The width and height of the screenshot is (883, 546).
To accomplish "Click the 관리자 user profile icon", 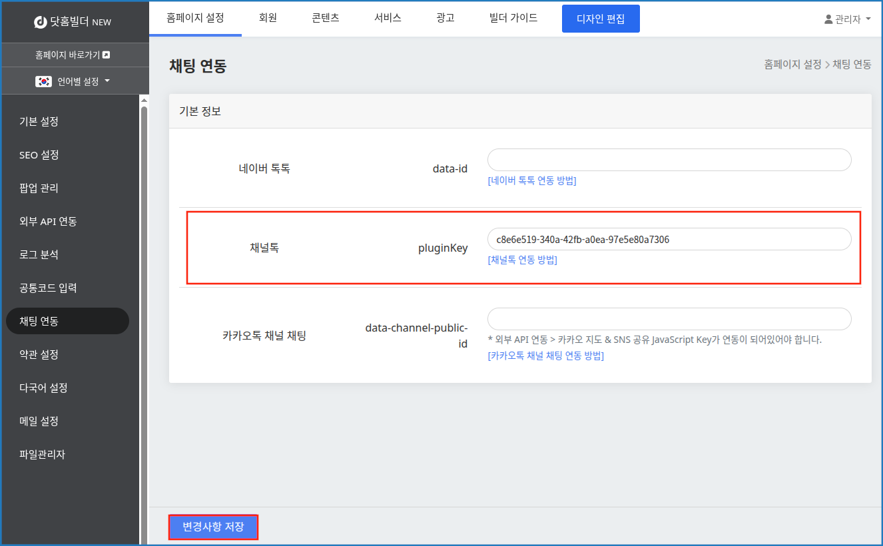I will (x=828, y=19).
